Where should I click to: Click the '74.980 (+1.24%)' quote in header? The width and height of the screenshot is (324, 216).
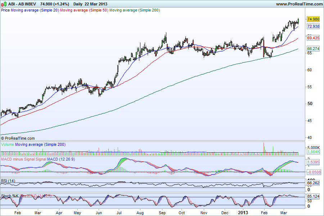click(x=55, y=4)
